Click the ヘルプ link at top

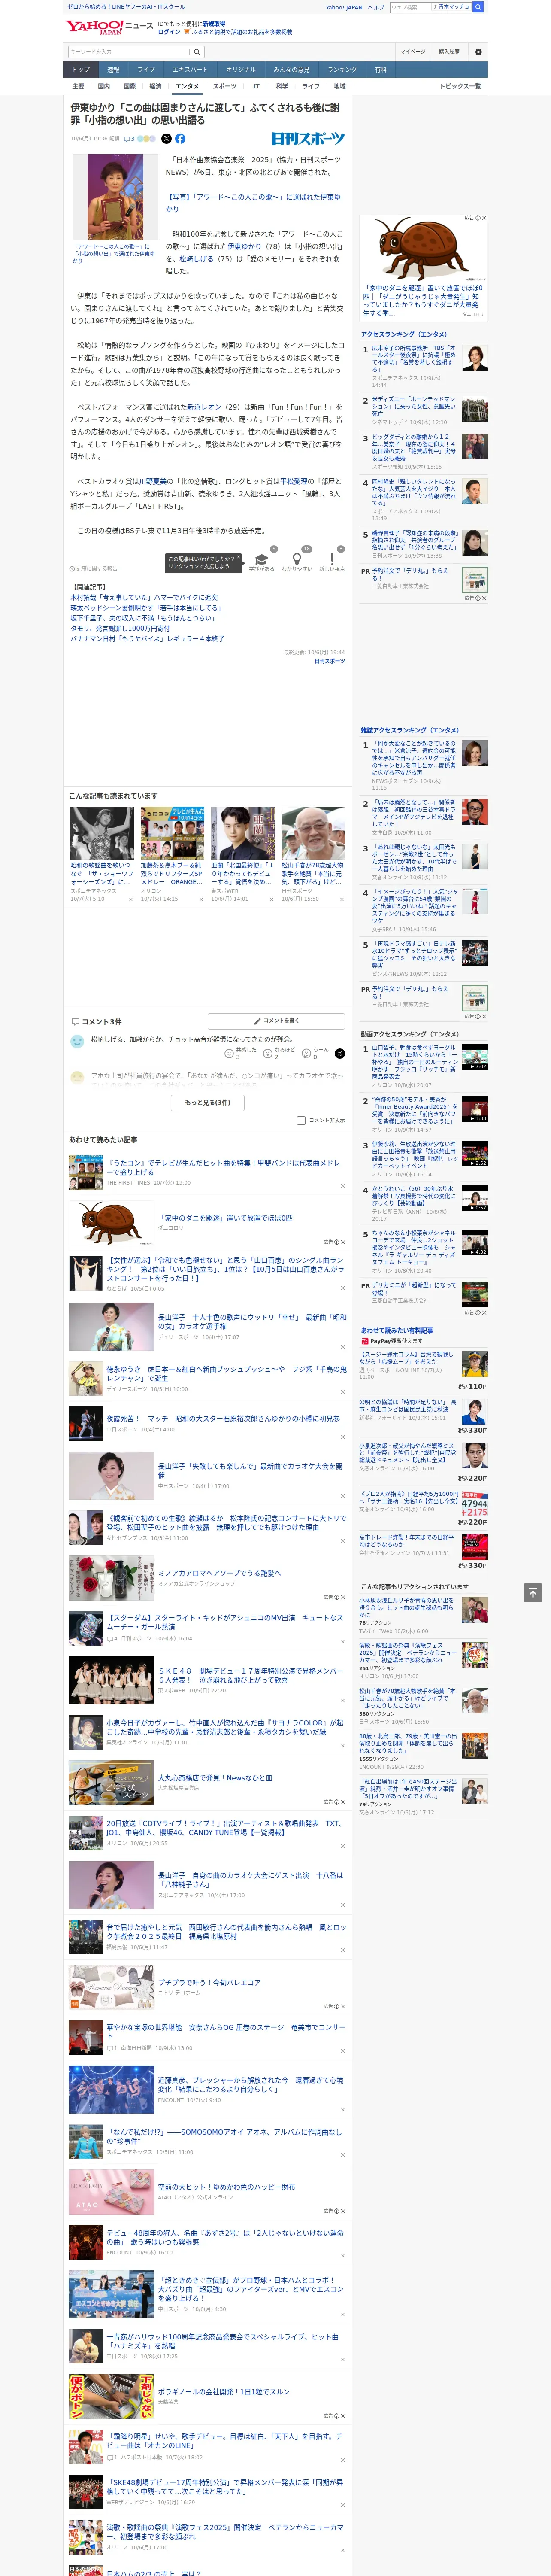tap(376, 7)
